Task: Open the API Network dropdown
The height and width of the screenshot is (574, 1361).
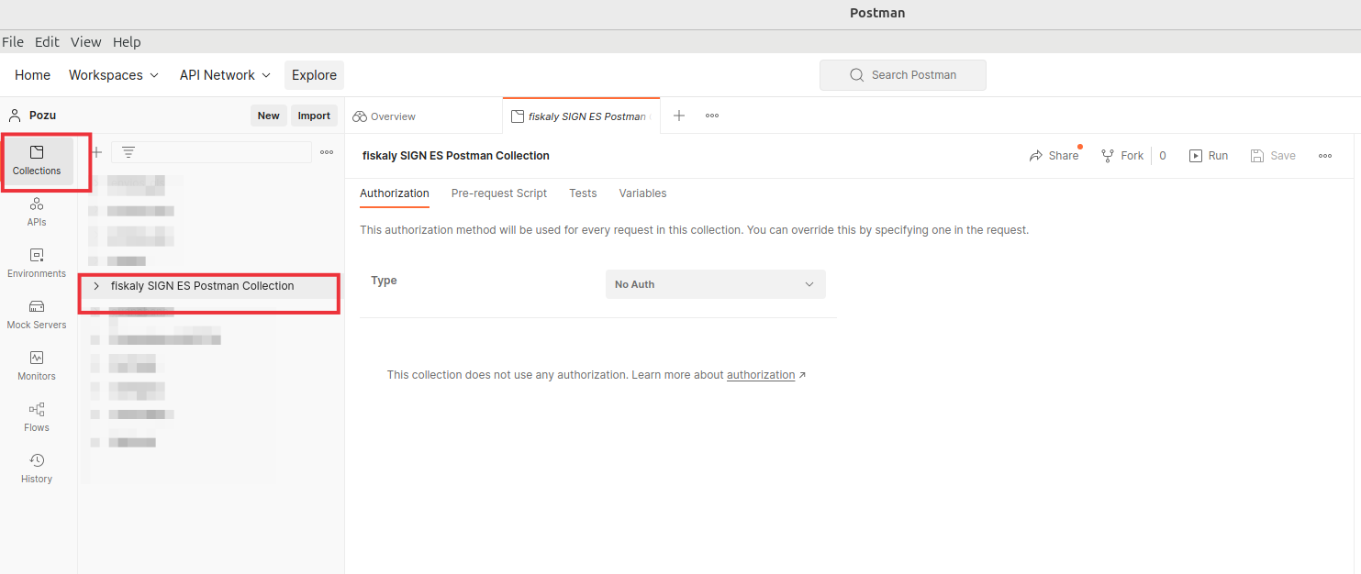Action: [x=225, y=75]
